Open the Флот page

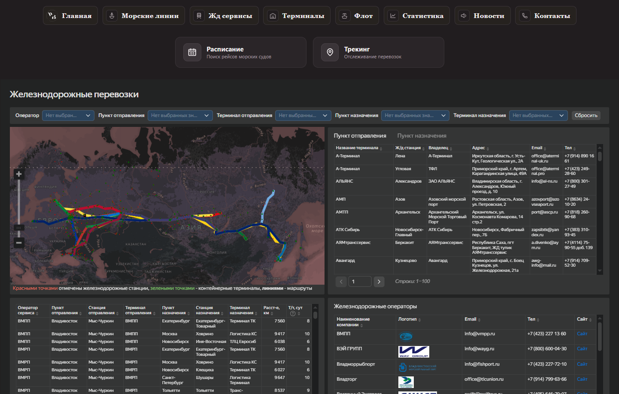coord(357,16)
